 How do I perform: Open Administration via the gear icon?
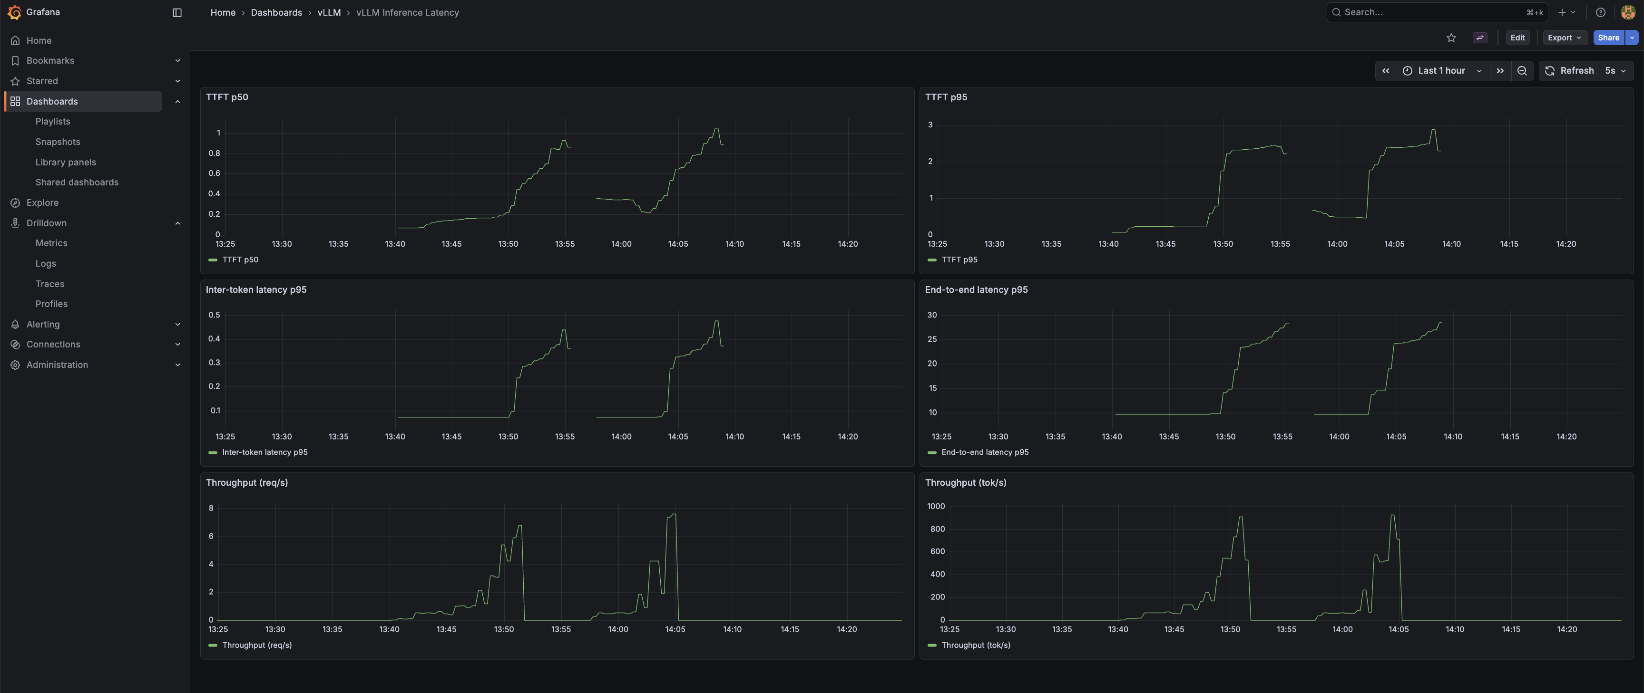point(15,364)
